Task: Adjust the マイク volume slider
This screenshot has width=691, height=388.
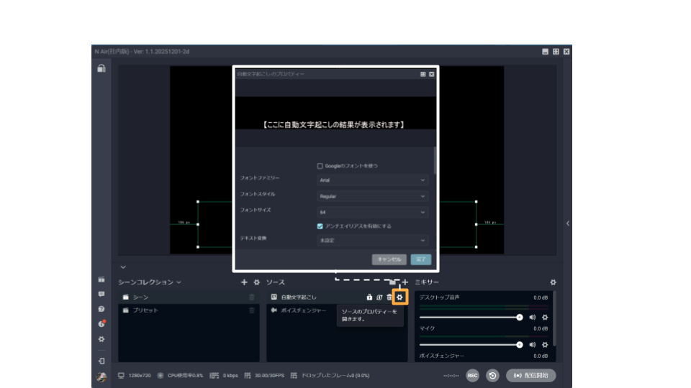Action: [x=471, y=344]
